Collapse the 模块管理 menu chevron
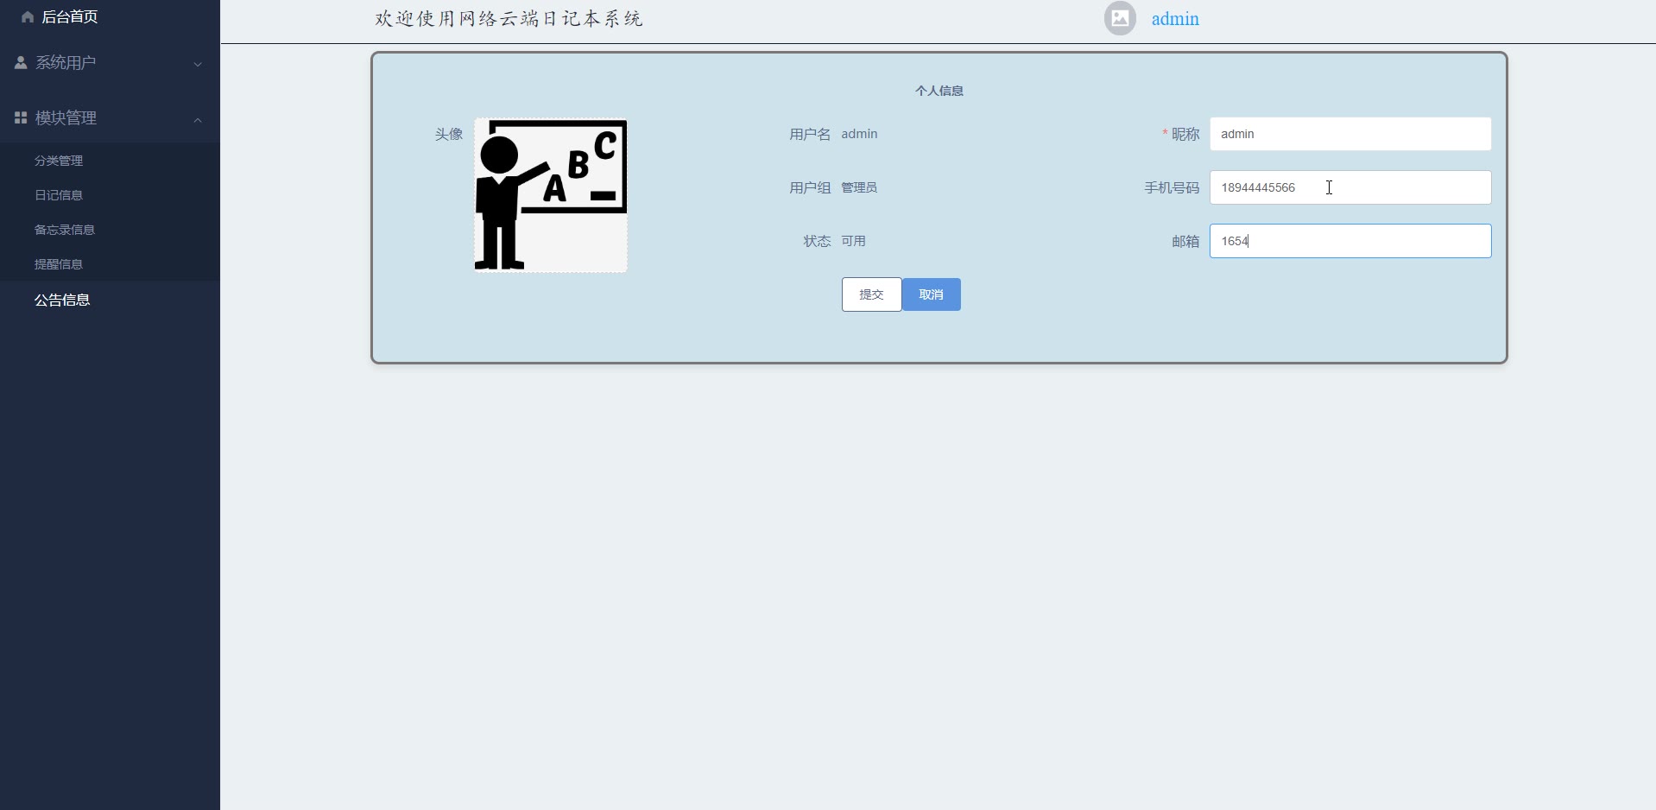This screenshot has height=810, width=1656. pos(198,119)
